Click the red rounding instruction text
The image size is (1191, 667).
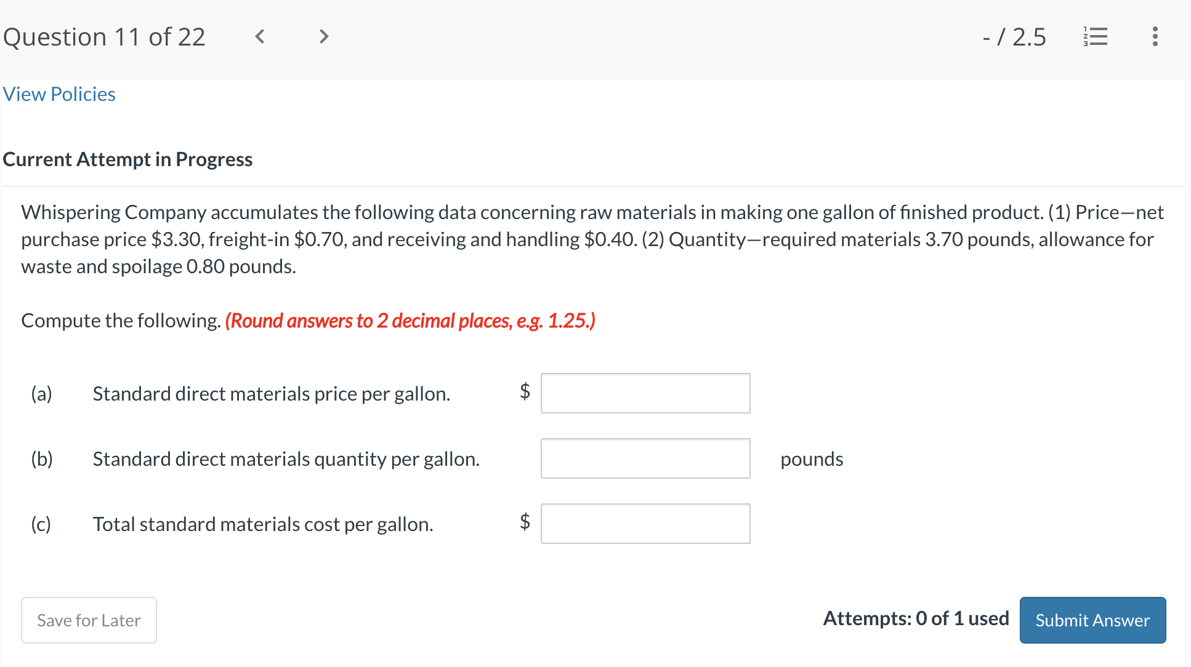[410, 321]
